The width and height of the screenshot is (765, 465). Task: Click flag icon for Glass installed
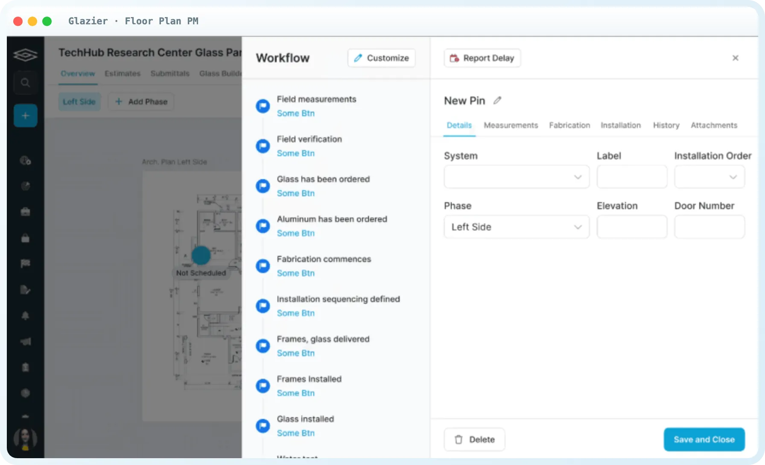[x=263, y=426]
